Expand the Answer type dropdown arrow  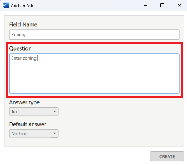point(55,111)
